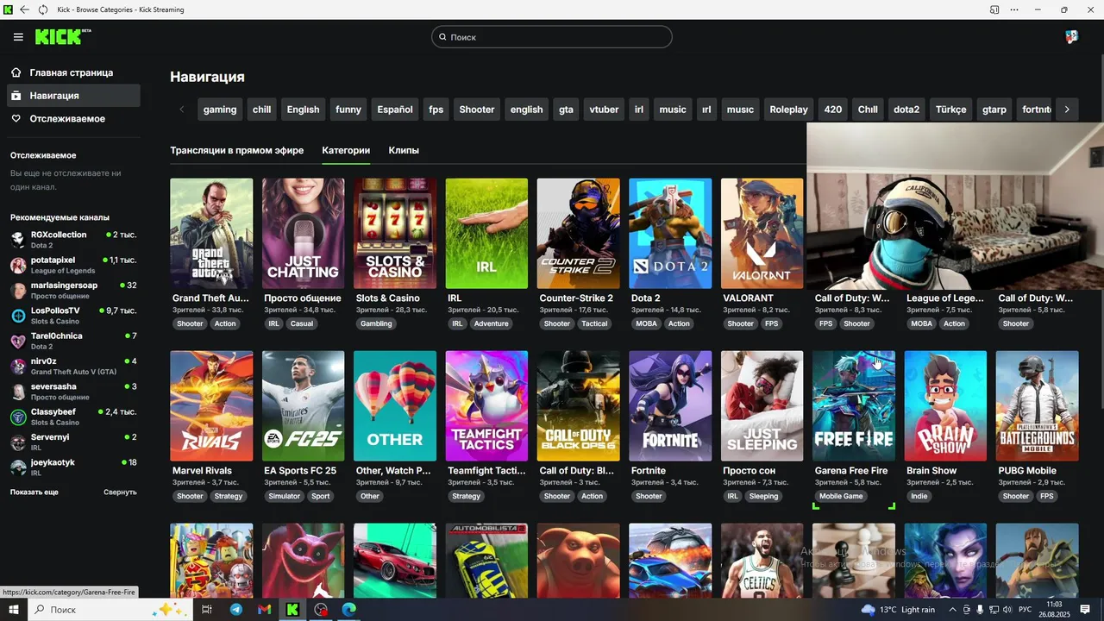Open RGXcollection channel avatar
Screen dimensions: 1104x621
18,240
